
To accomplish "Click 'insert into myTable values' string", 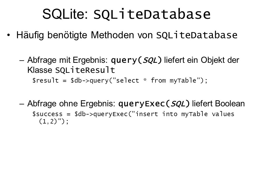I will (x=185, y=114).
